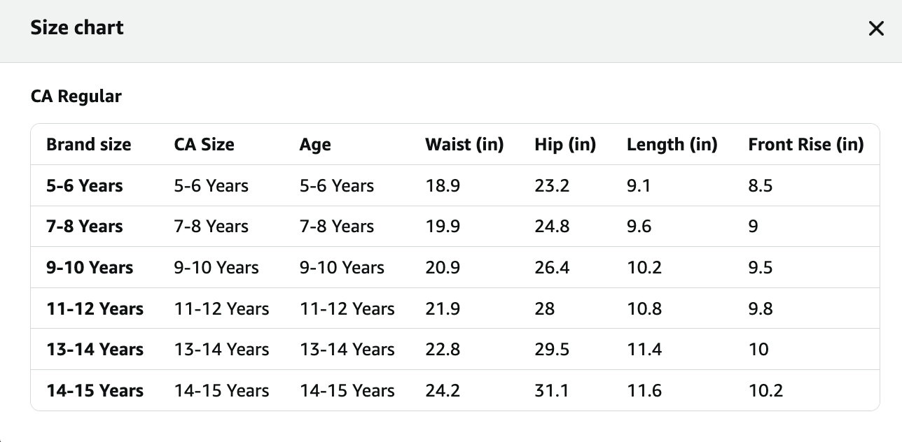Select the CA Regular heading

click(x=76, y=97)
